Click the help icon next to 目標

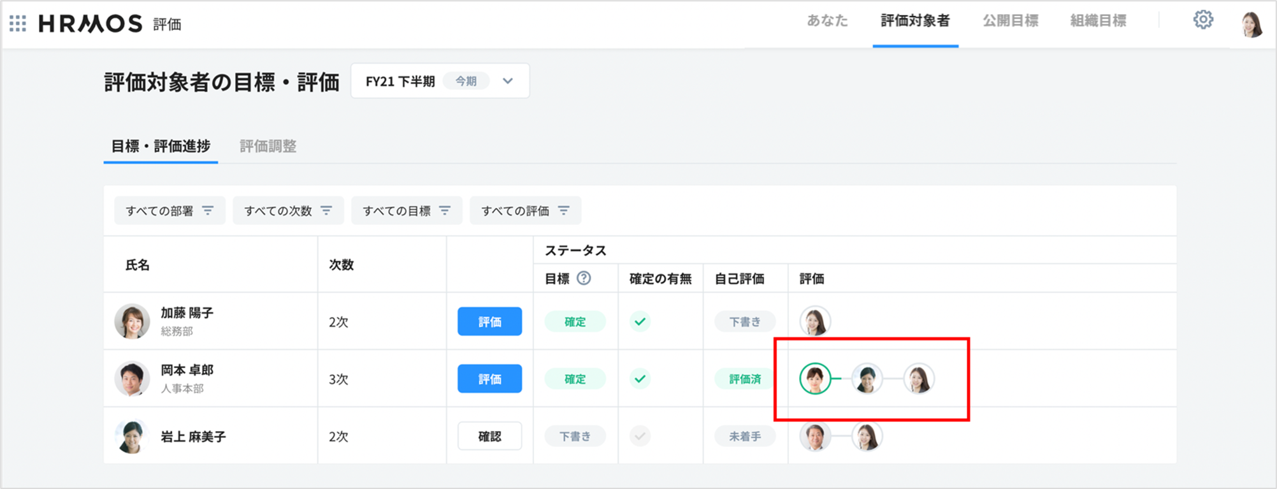[584, 279]
